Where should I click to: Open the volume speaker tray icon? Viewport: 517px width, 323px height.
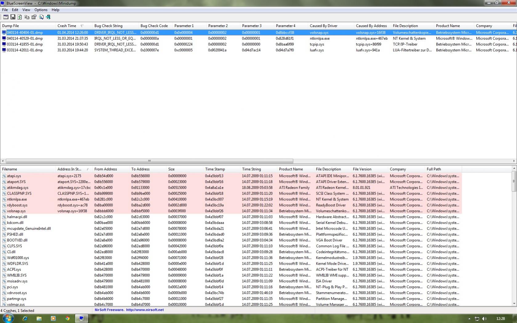484,319
